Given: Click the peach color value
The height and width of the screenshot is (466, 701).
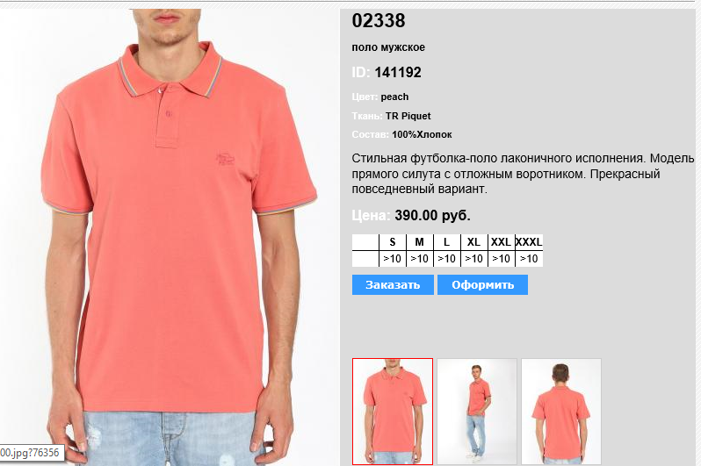Looking at the screenshot, I should click(x=394, y=97).
